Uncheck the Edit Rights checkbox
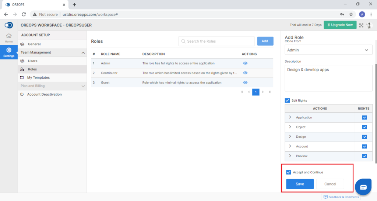This screenshot has width=377, height=201. pyautogui.click(x=287, y=100)
